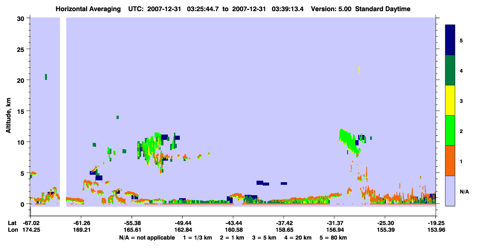Click latitude value '-67.02'
Image resolution: width=484 pixels, height=248 pixels.
pyautogui.click(x=31, y=223)
